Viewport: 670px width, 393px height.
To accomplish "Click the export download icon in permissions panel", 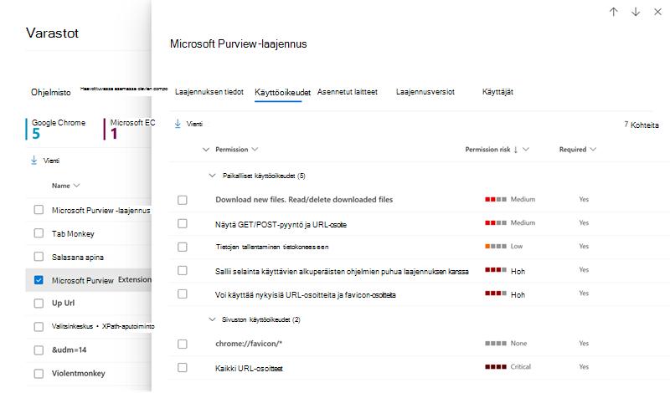I will 178,124.
